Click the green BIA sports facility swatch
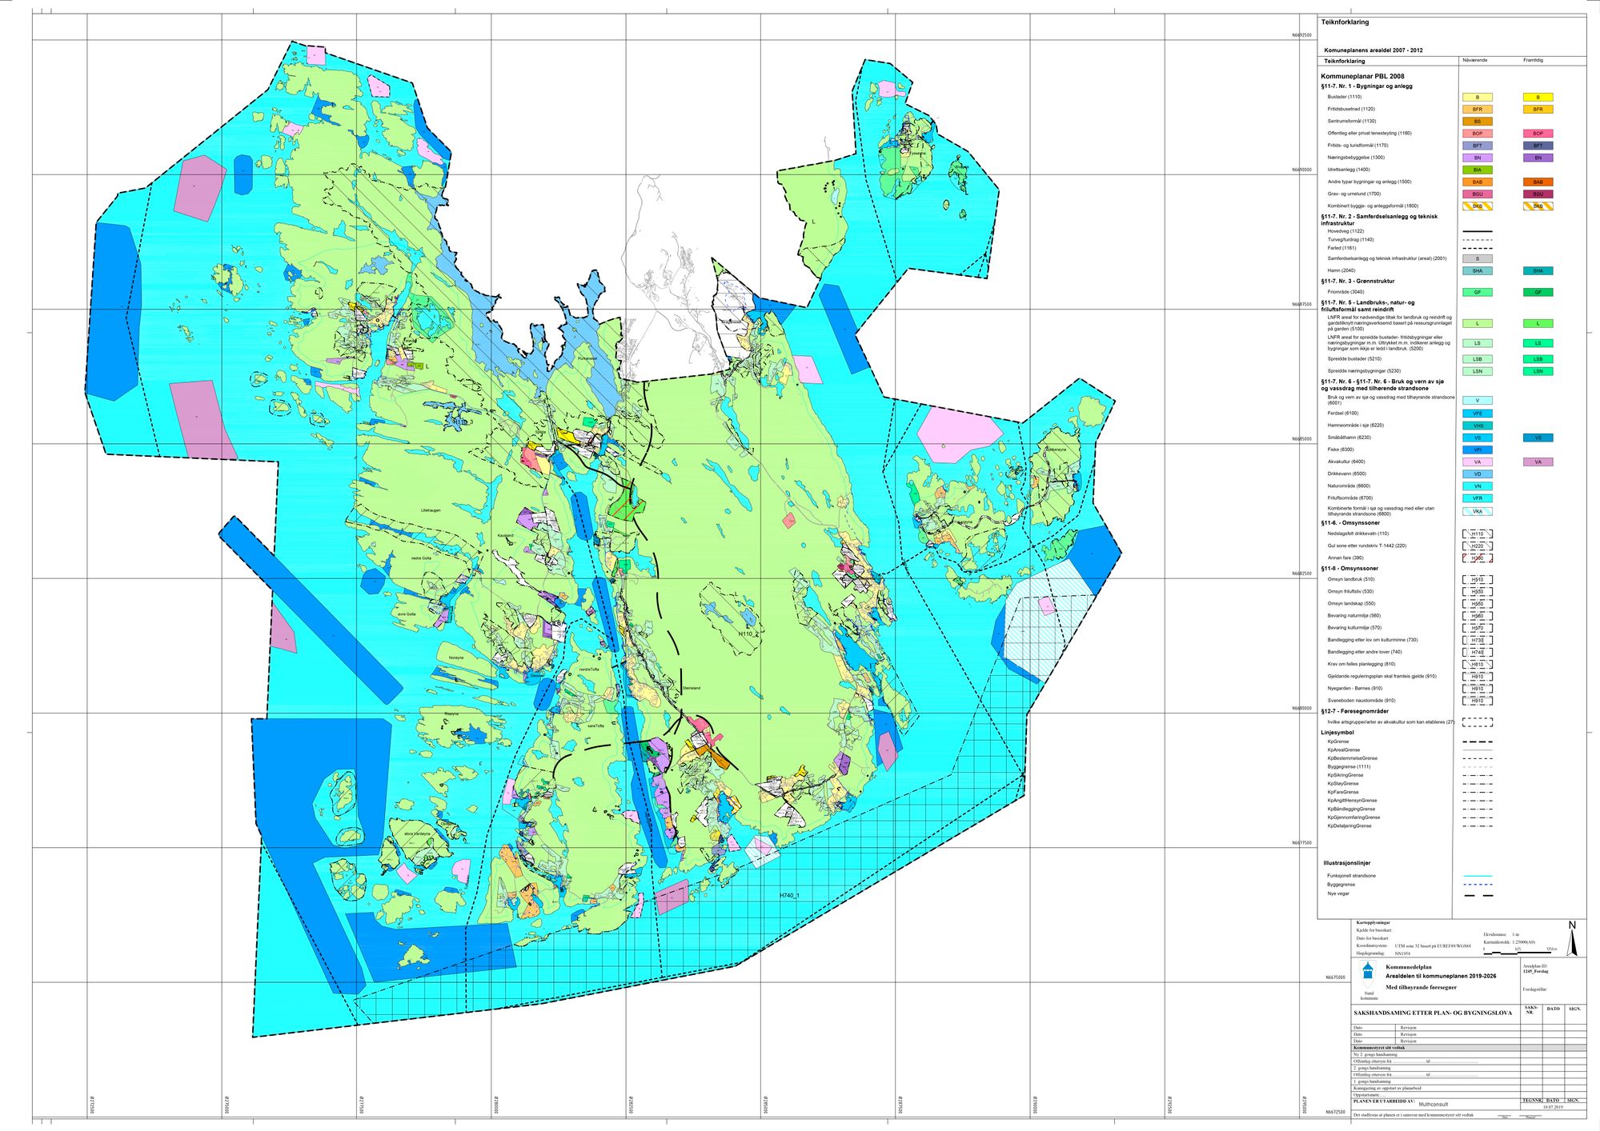 tap(1477, 170)
